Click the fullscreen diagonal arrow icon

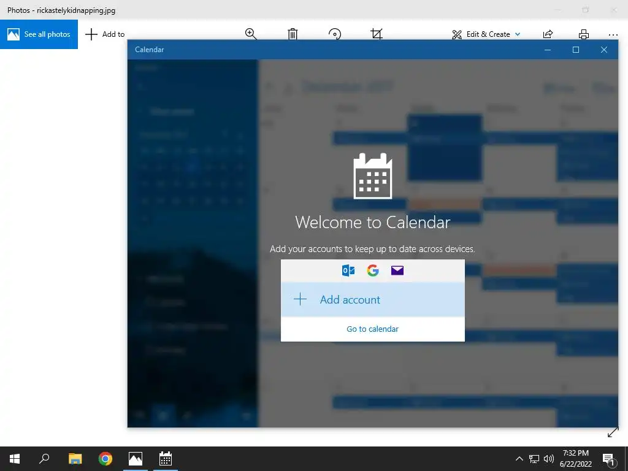[x=613, y=432]
